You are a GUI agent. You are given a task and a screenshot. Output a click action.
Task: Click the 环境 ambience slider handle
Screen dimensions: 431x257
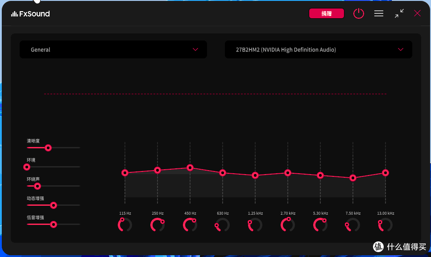coord(27,167)
